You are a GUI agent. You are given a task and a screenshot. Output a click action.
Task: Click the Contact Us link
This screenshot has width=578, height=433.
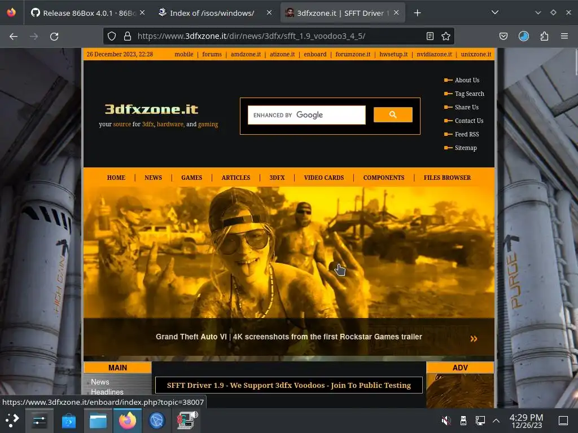point(469,121)
